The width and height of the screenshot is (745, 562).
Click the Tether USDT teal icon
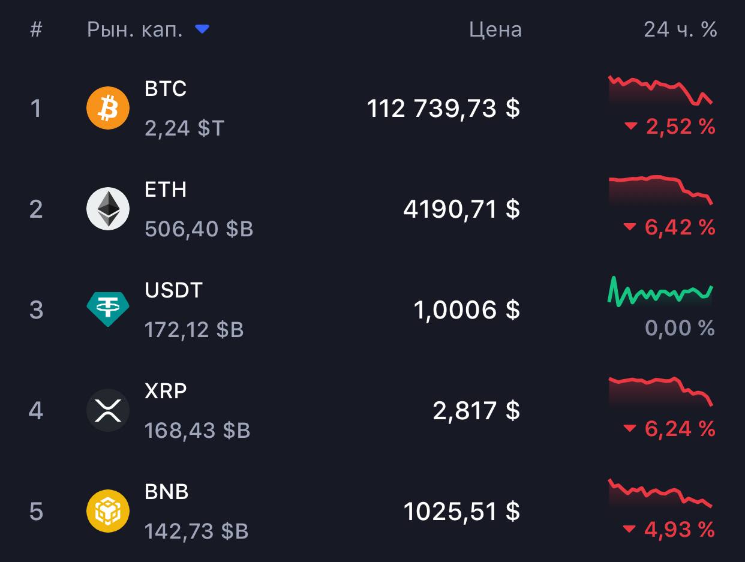tap(108, 309)
